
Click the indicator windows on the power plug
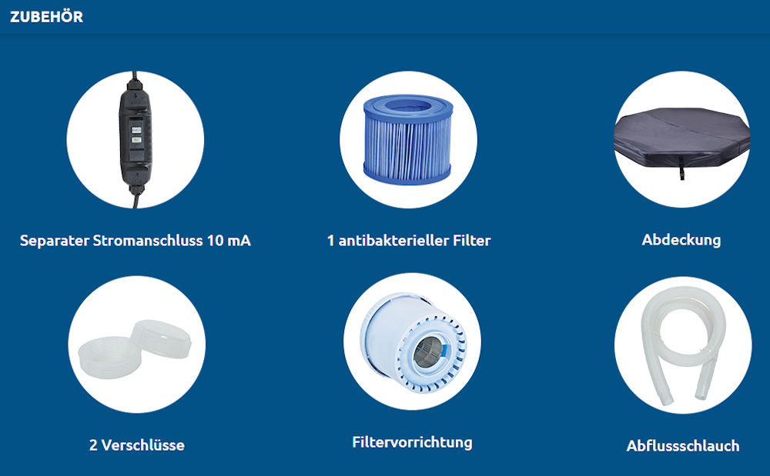coord(136,135)
